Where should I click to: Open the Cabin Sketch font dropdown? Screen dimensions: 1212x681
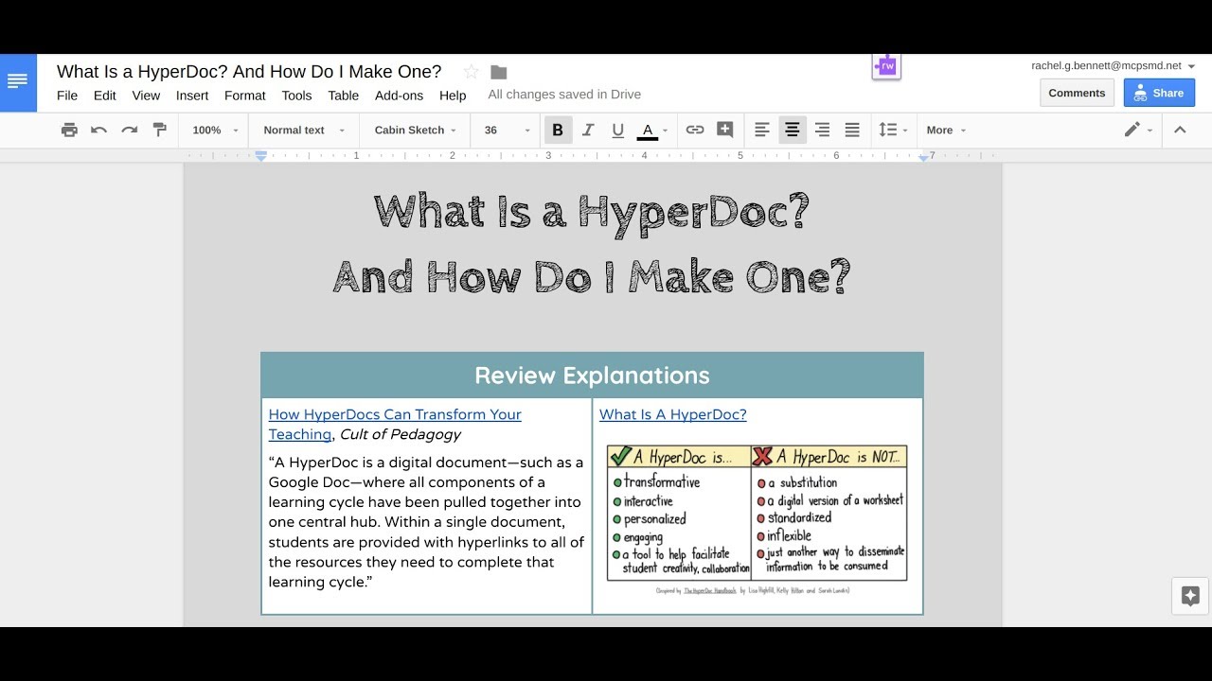[415, 131]
